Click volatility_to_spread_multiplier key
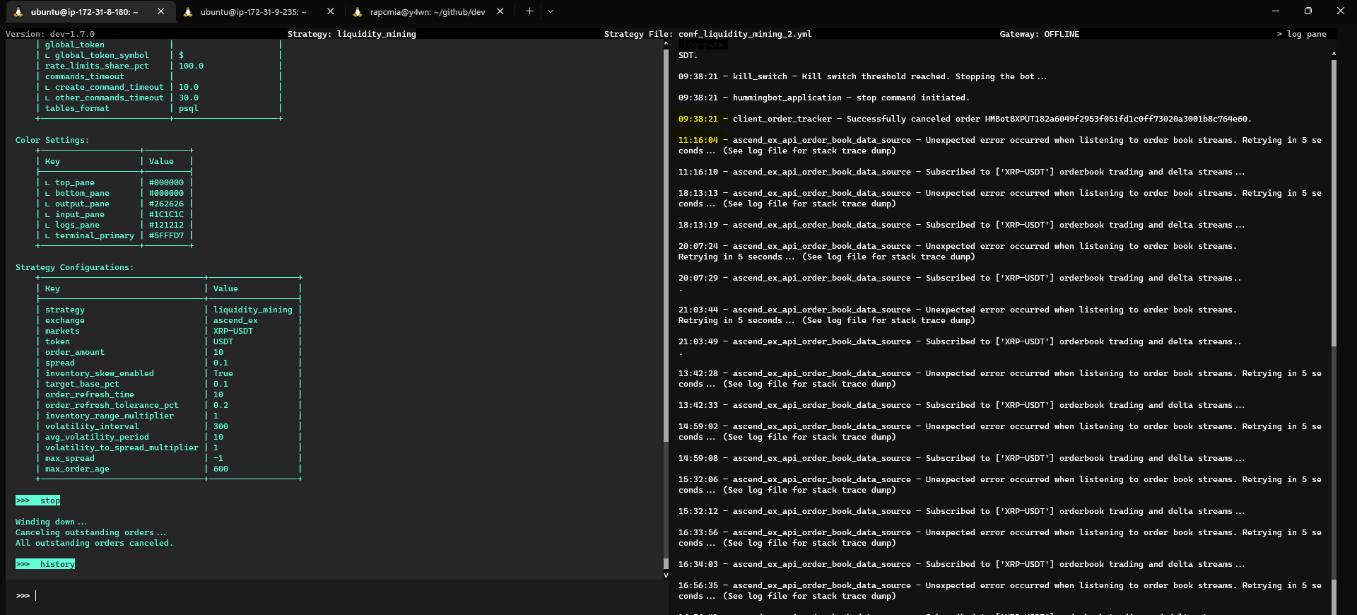This screenshot has height=615, width=1357. click(x=122, y=447)
